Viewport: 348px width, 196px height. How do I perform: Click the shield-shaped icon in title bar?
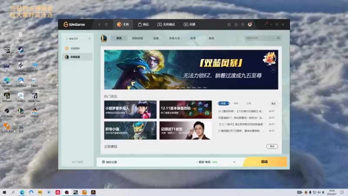(229, 24)
